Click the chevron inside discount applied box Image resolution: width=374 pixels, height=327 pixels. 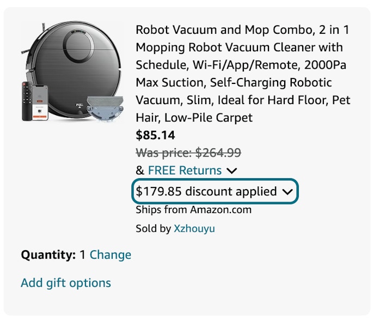tap(287, 191)
